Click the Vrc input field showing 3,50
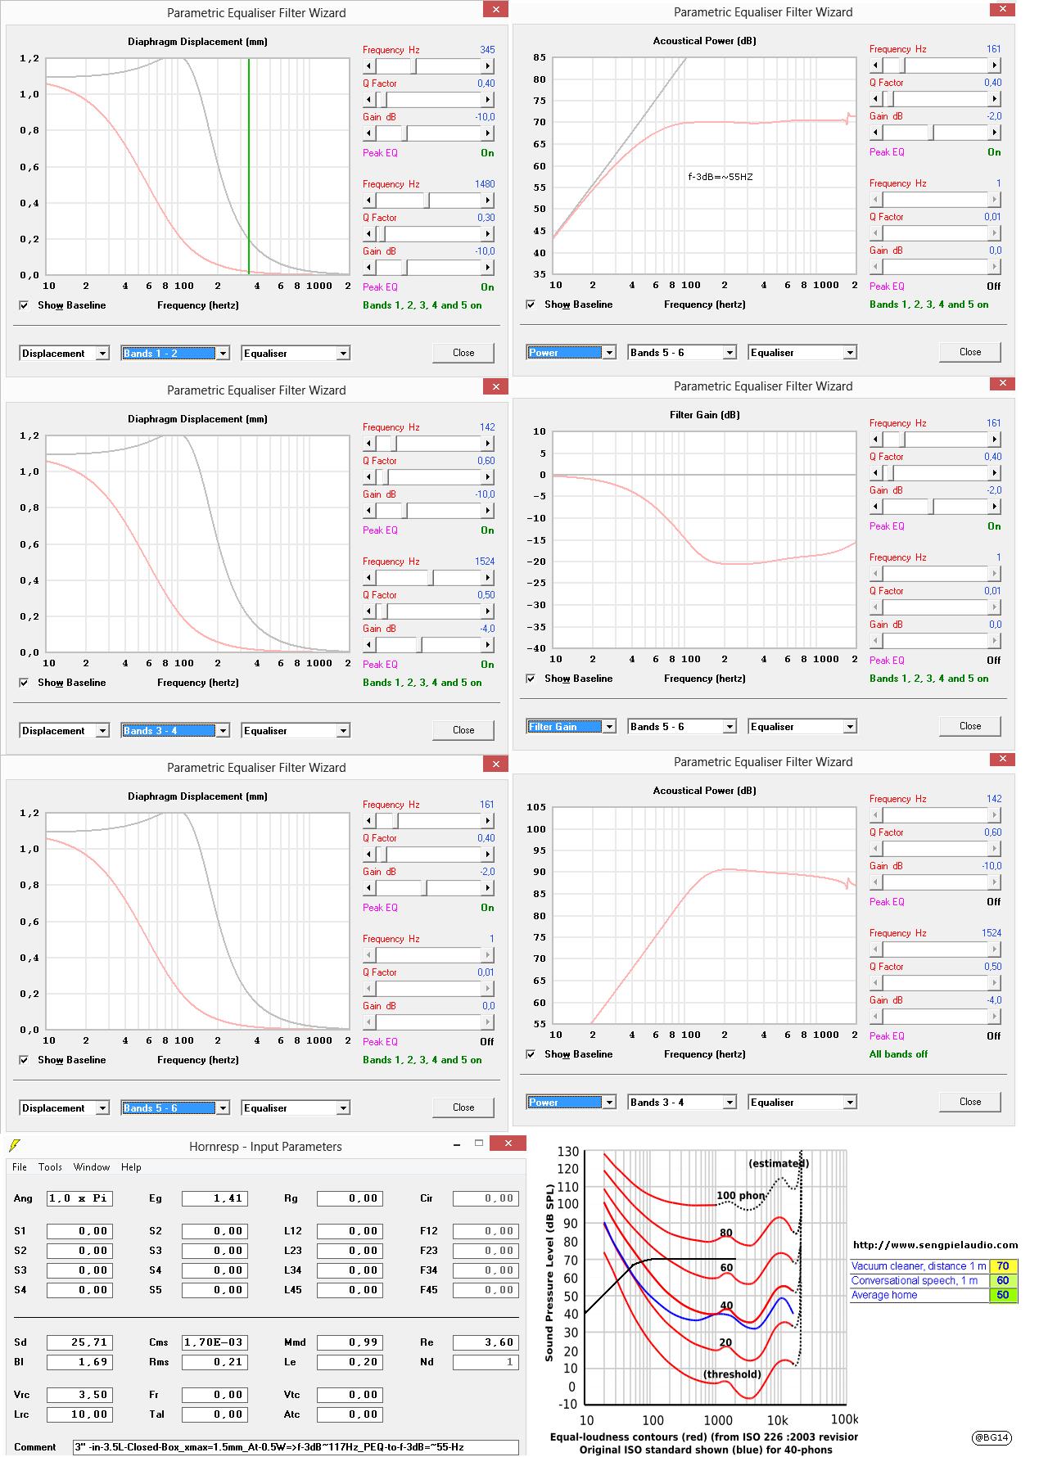This screenshot has width=1048, height=1457. [x=79, y=1395]
